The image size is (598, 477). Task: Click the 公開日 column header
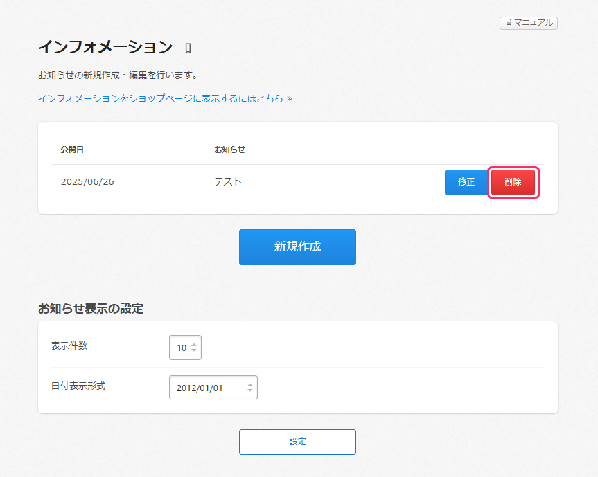[x=72, y=150]
